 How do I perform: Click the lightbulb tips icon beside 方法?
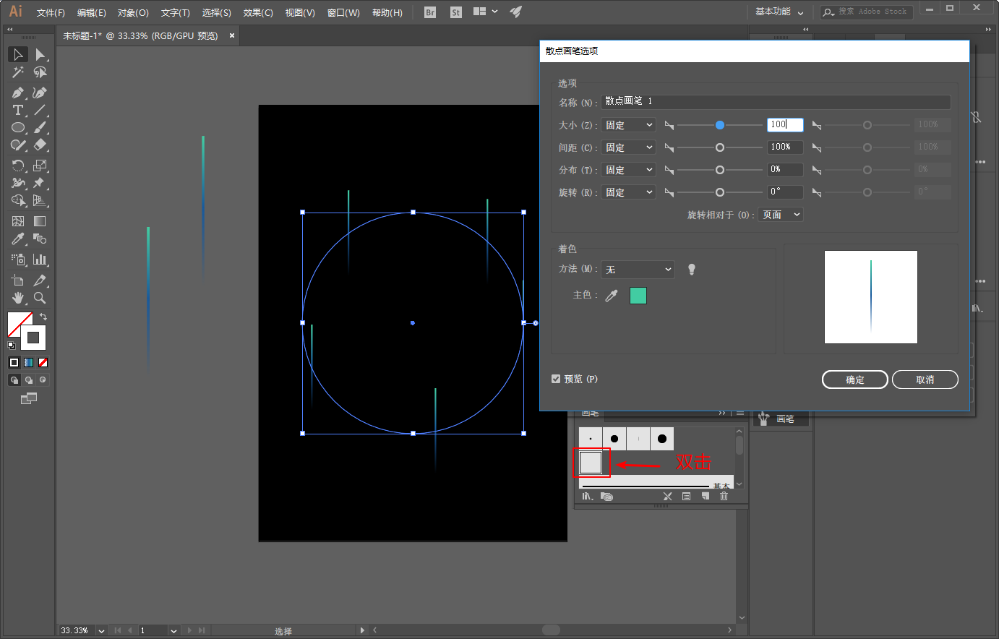pos(691,270)
